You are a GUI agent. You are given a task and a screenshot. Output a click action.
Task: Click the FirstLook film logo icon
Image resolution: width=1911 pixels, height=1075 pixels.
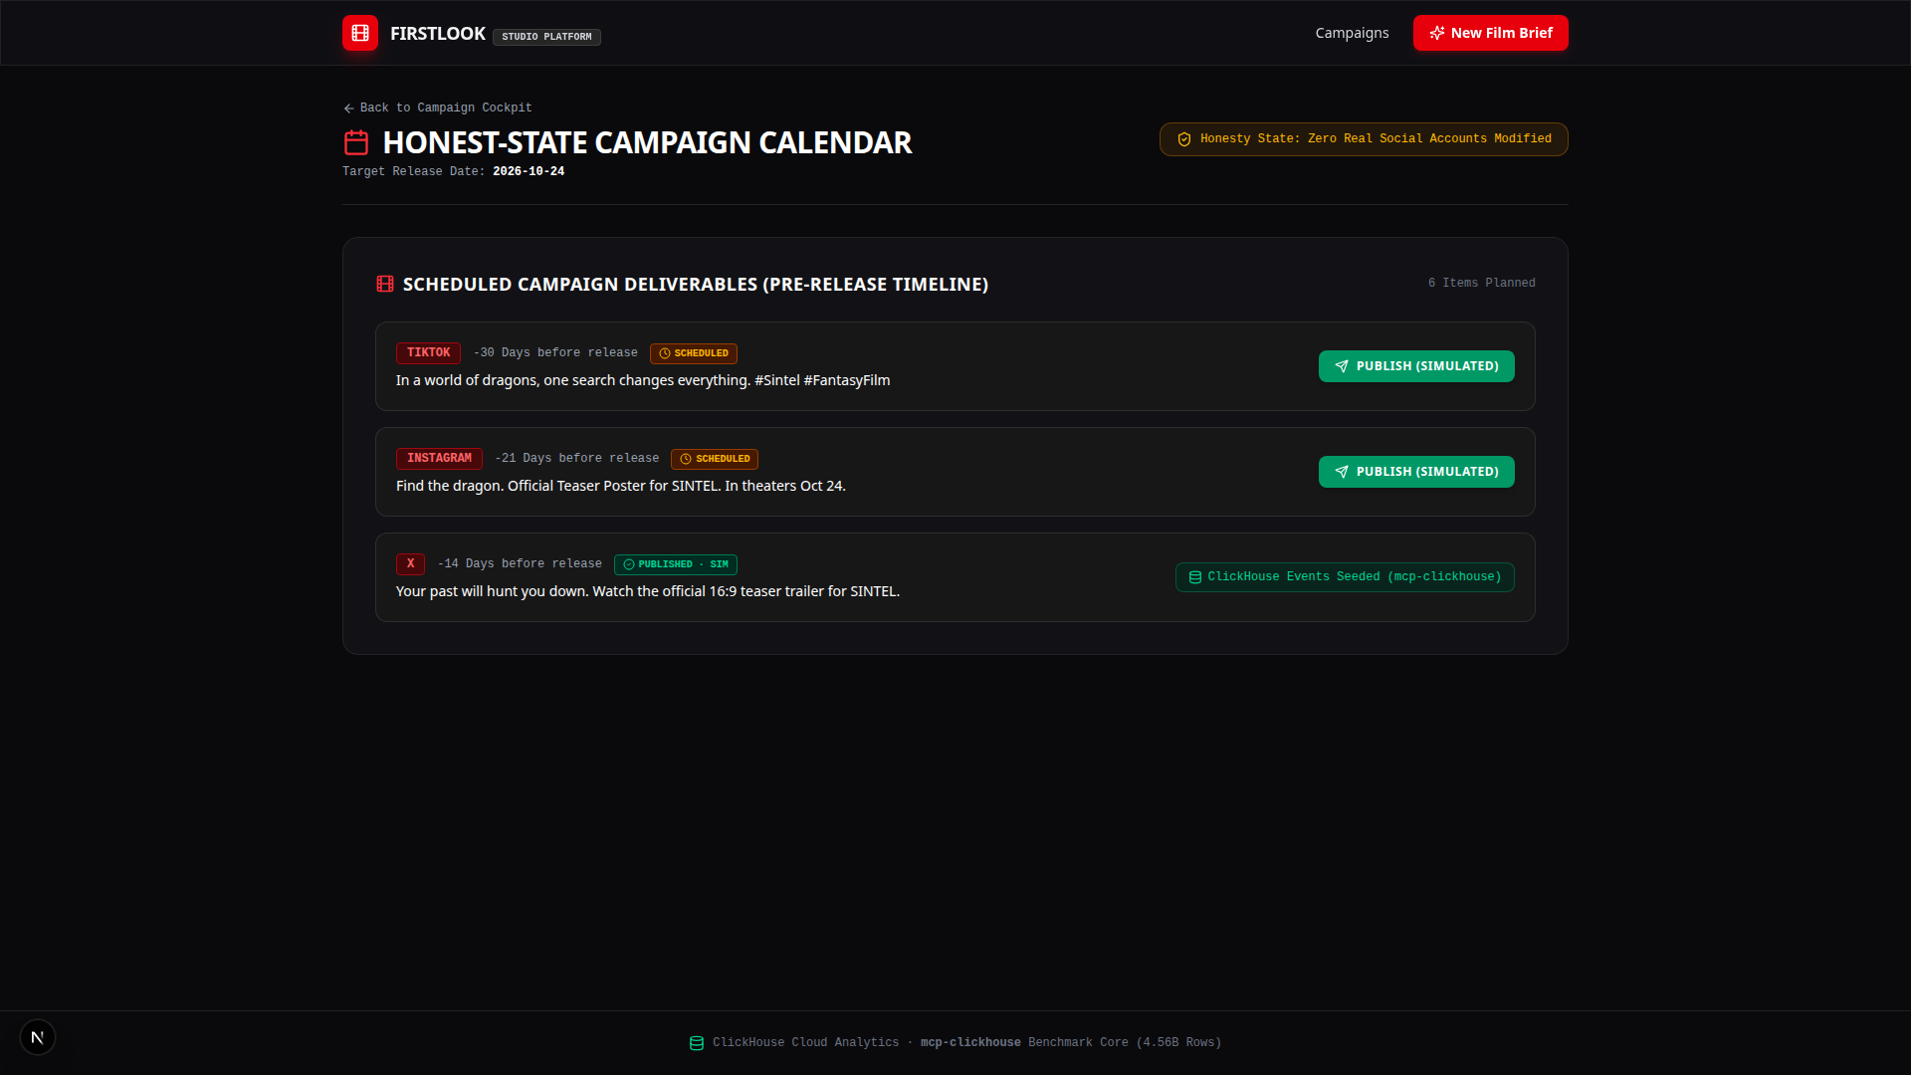360,33
